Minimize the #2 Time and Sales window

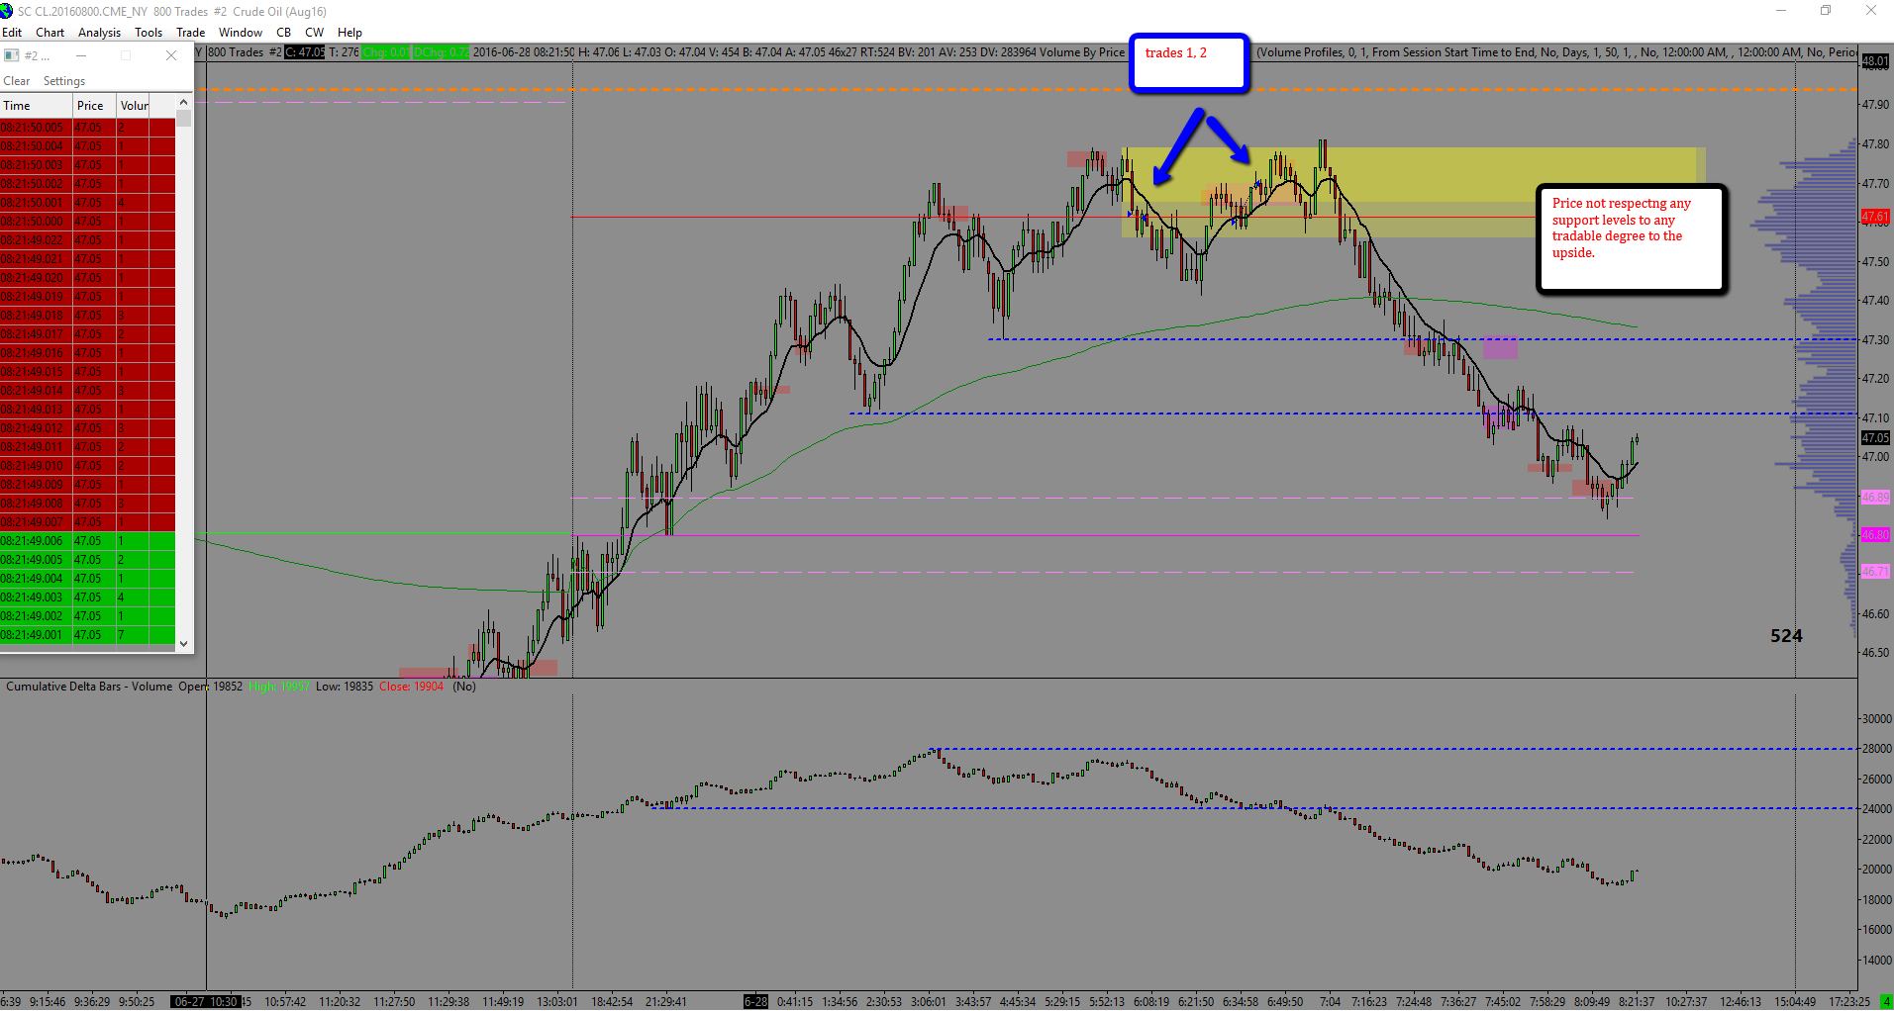click(x=81, y=55)
